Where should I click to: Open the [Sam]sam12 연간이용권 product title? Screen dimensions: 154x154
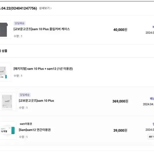(35, 130)
